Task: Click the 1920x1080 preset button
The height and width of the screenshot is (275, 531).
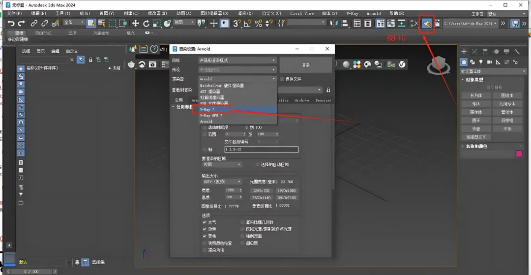Action: coord(287,191)
